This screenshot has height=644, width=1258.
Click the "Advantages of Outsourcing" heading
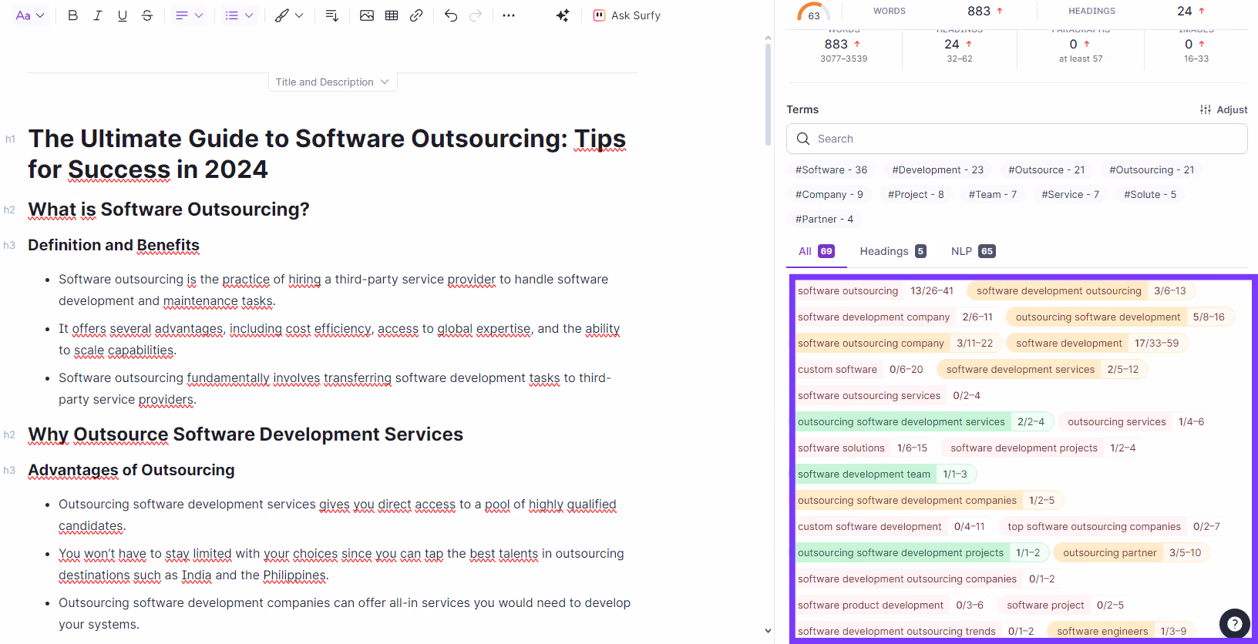tap(131, 470)
